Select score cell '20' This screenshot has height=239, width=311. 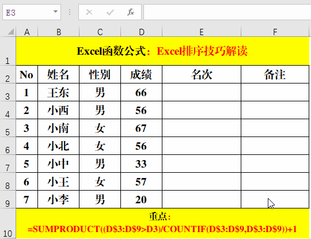point(142,199)
